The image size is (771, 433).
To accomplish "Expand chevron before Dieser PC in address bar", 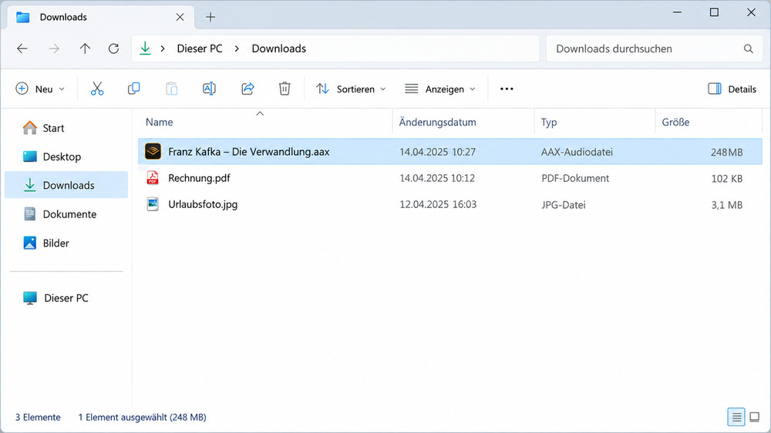I will click(163, 49).
